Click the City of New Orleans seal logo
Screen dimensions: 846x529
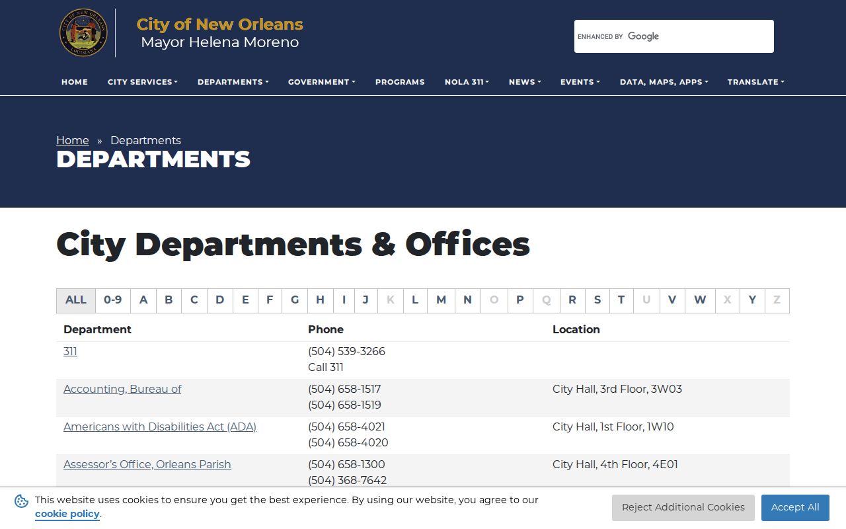[x=83, y=33]
